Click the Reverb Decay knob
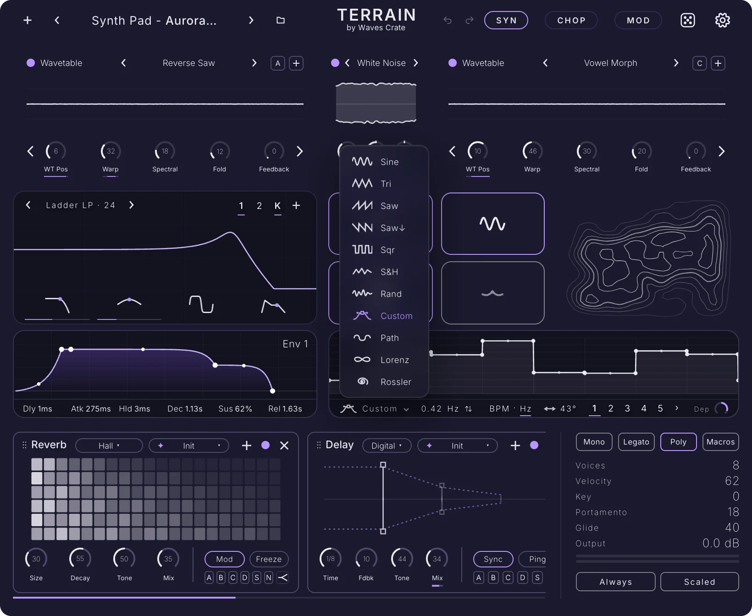 80,559
